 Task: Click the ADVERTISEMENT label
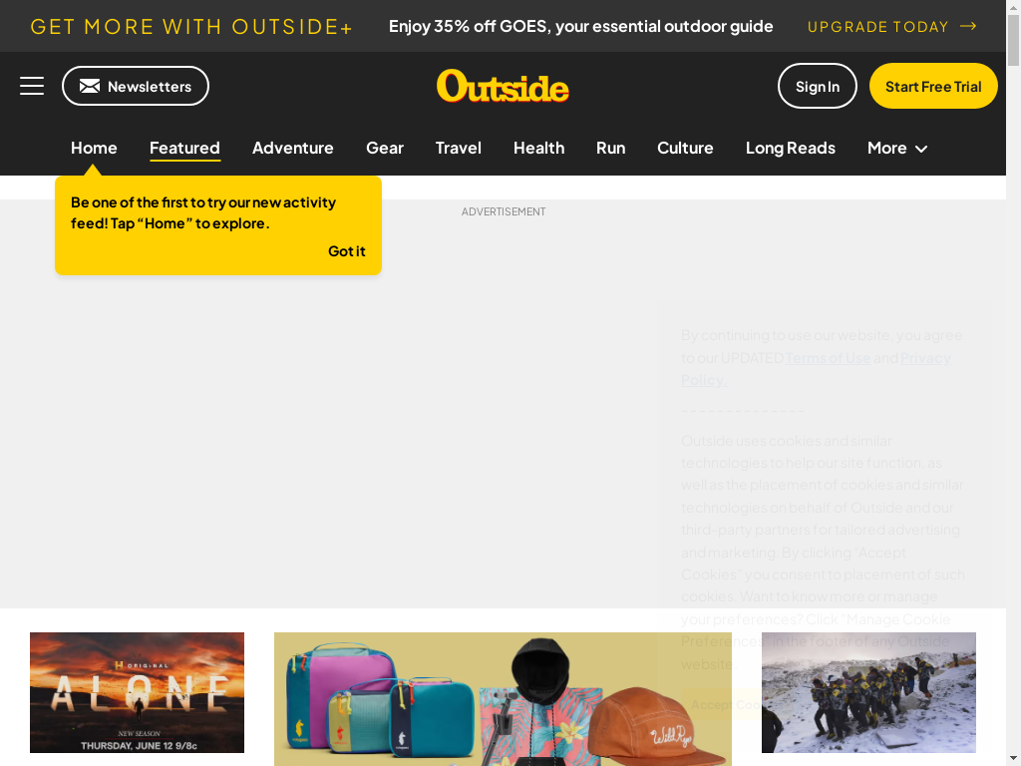[x=504, y=211]
